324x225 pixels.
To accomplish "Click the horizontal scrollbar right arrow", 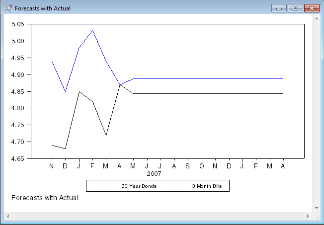I will [x=309, y=217].
